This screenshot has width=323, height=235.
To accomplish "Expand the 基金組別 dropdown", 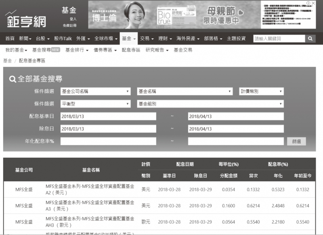I will 210,104.
